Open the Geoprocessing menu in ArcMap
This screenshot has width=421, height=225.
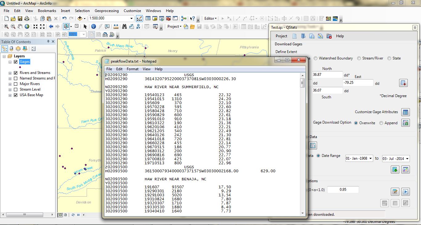(106, 10)
